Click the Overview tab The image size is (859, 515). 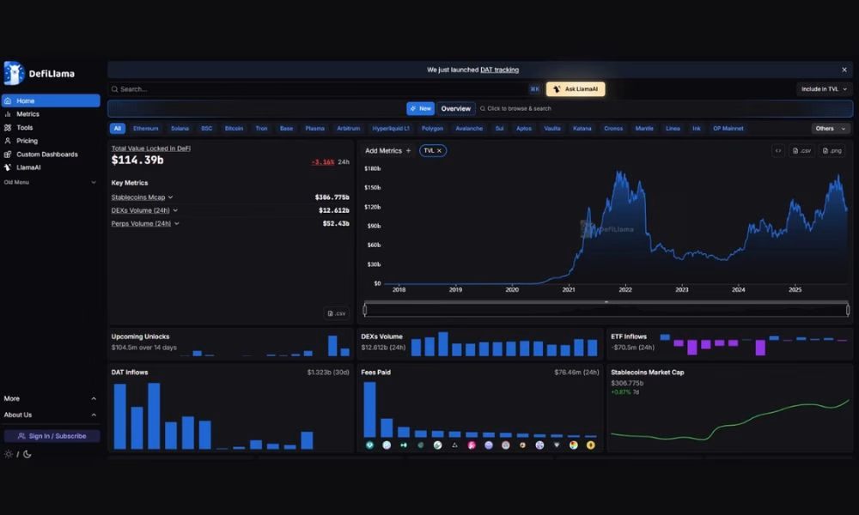point(456,108)
